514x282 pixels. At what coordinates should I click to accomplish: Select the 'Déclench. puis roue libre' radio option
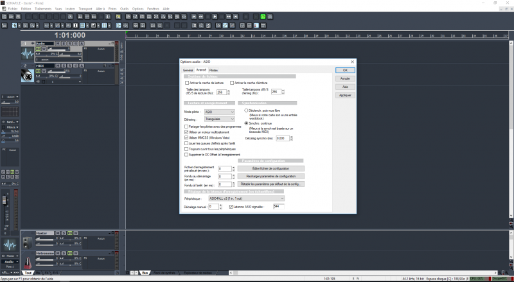pos(247,110)
